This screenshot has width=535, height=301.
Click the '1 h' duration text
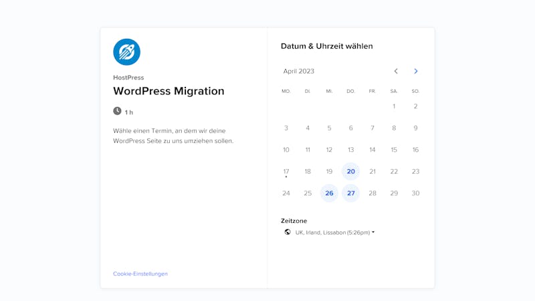pyautogui.click(x=128, y=112)
